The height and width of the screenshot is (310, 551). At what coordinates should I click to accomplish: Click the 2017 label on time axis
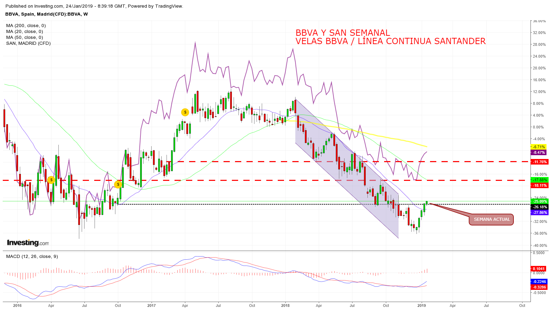tap(151, 305)
